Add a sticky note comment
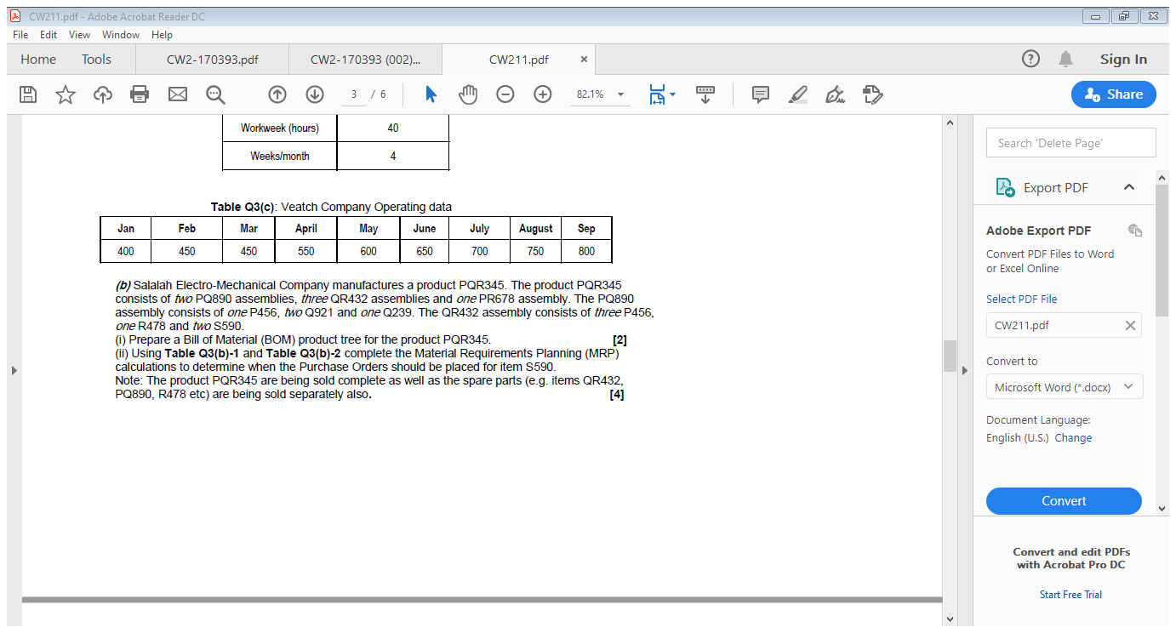The height and width of the screenshot is (633, 1176). coord(760,94)
